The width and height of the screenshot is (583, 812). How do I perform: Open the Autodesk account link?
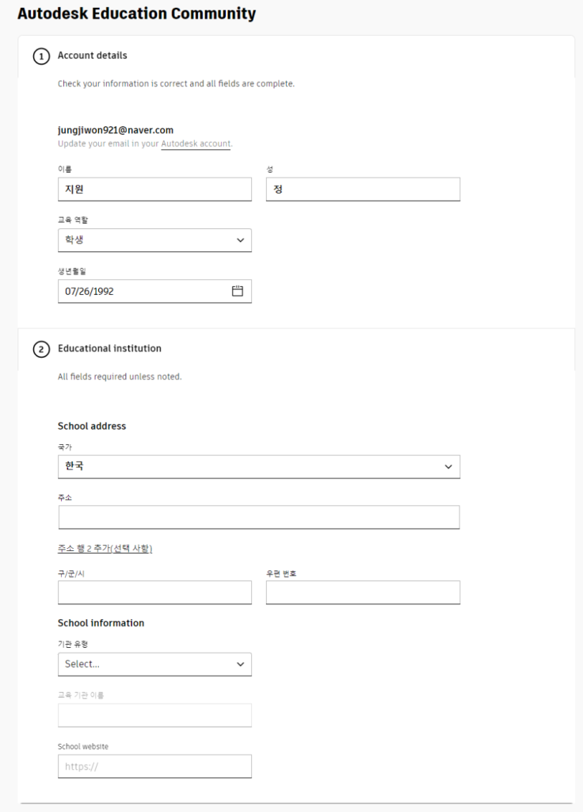point(196,144)
